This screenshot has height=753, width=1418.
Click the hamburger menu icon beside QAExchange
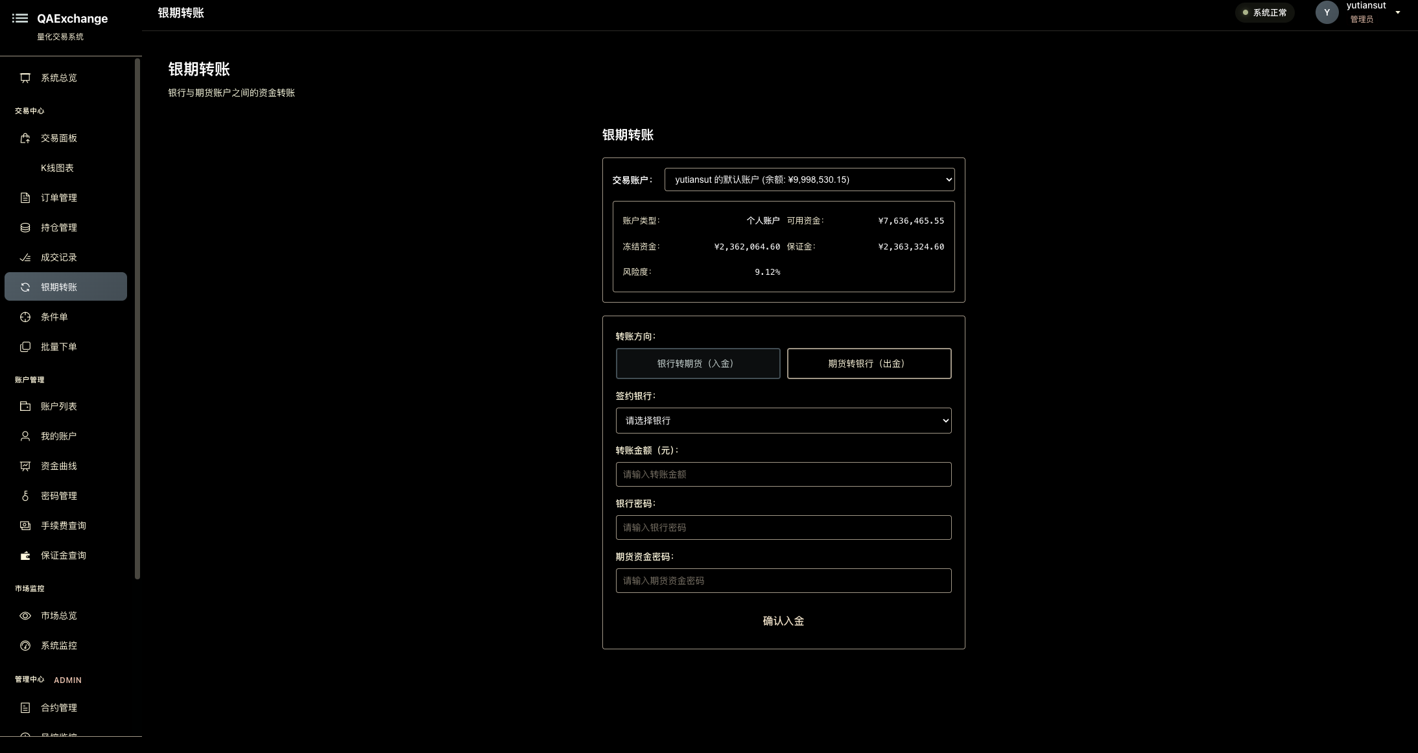tap(20, 18)
